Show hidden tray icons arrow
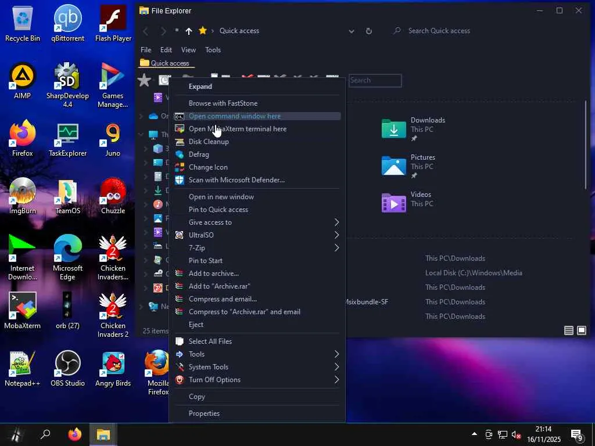The width and height of the screenshot is (595, 446). (x=474, y=434)
